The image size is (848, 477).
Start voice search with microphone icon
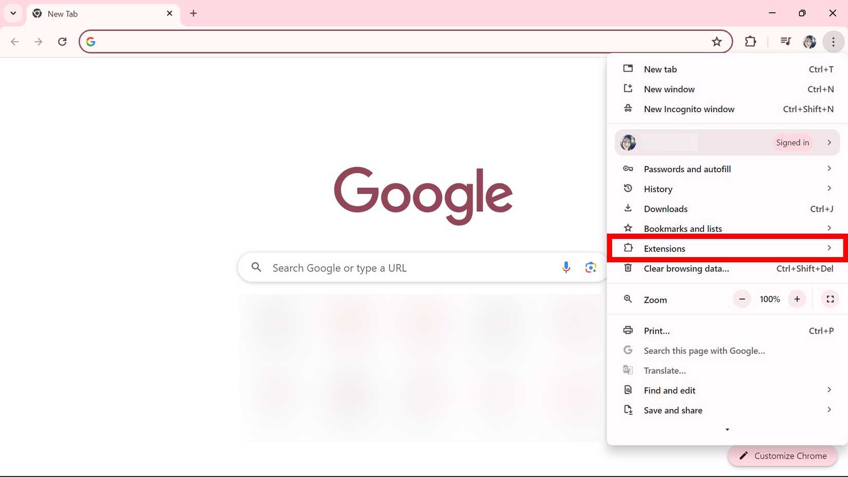point(566,267)
